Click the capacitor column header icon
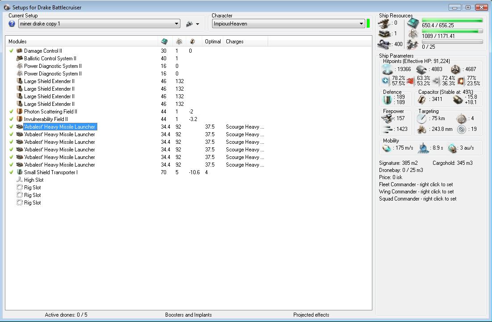The height and width of the screenshot is (322, 492). coord(192,42)
